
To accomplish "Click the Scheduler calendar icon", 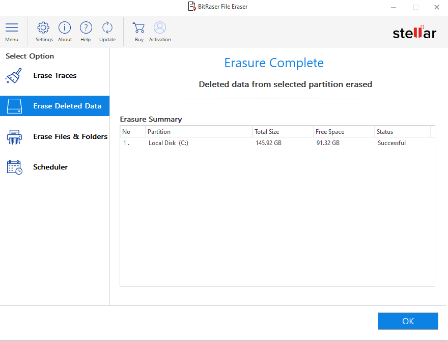I will pos(15,167).
